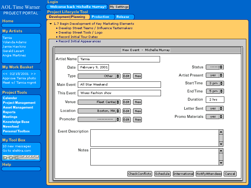Open the Artist Present dropdown

tap(215, 75)
